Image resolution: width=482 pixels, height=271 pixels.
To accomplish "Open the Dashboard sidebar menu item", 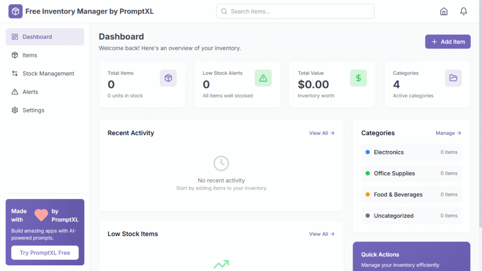I will pyautogui.click(x=45, y=37).
